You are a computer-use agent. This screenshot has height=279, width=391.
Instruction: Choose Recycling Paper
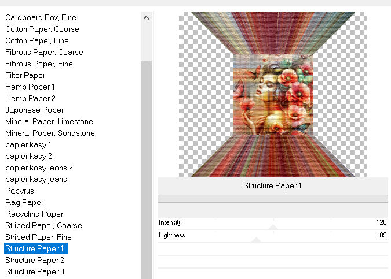click(34, 214)
